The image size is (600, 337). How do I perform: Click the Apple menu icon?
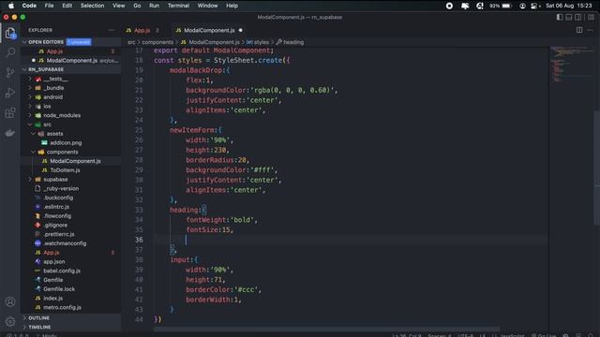pos(11,6)
